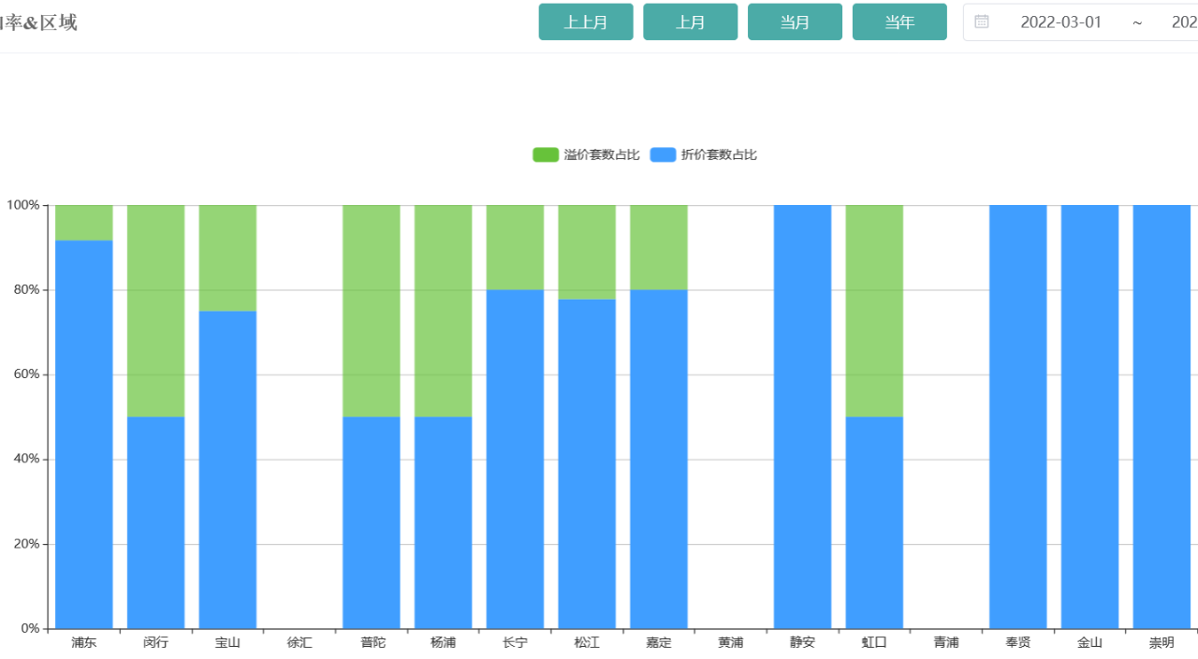Click the blue 静安 bar
Screen dimensions: 1198x659
[x=802, y=417]
